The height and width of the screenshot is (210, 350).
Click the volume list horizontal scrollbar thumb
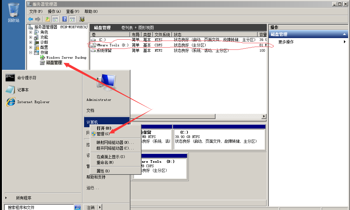click(173, 116)
